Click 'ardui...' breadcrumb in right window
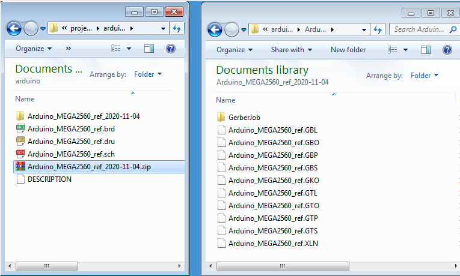The image size is (460, 276). [282, 29]
